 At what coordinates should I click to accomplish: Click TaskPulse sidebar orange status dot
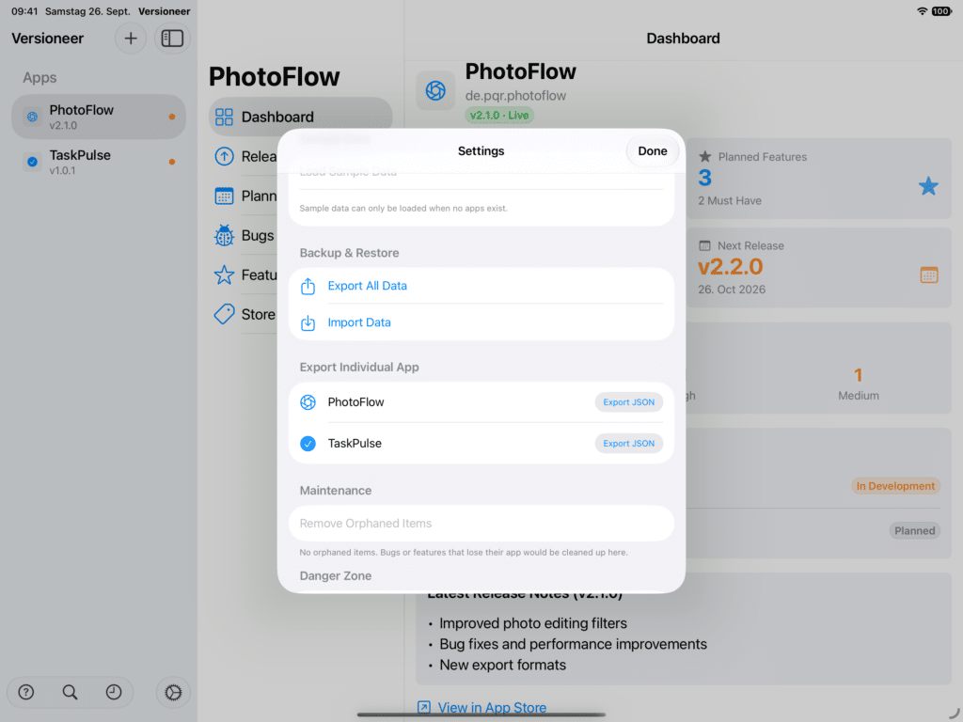(x=172, y=162)
